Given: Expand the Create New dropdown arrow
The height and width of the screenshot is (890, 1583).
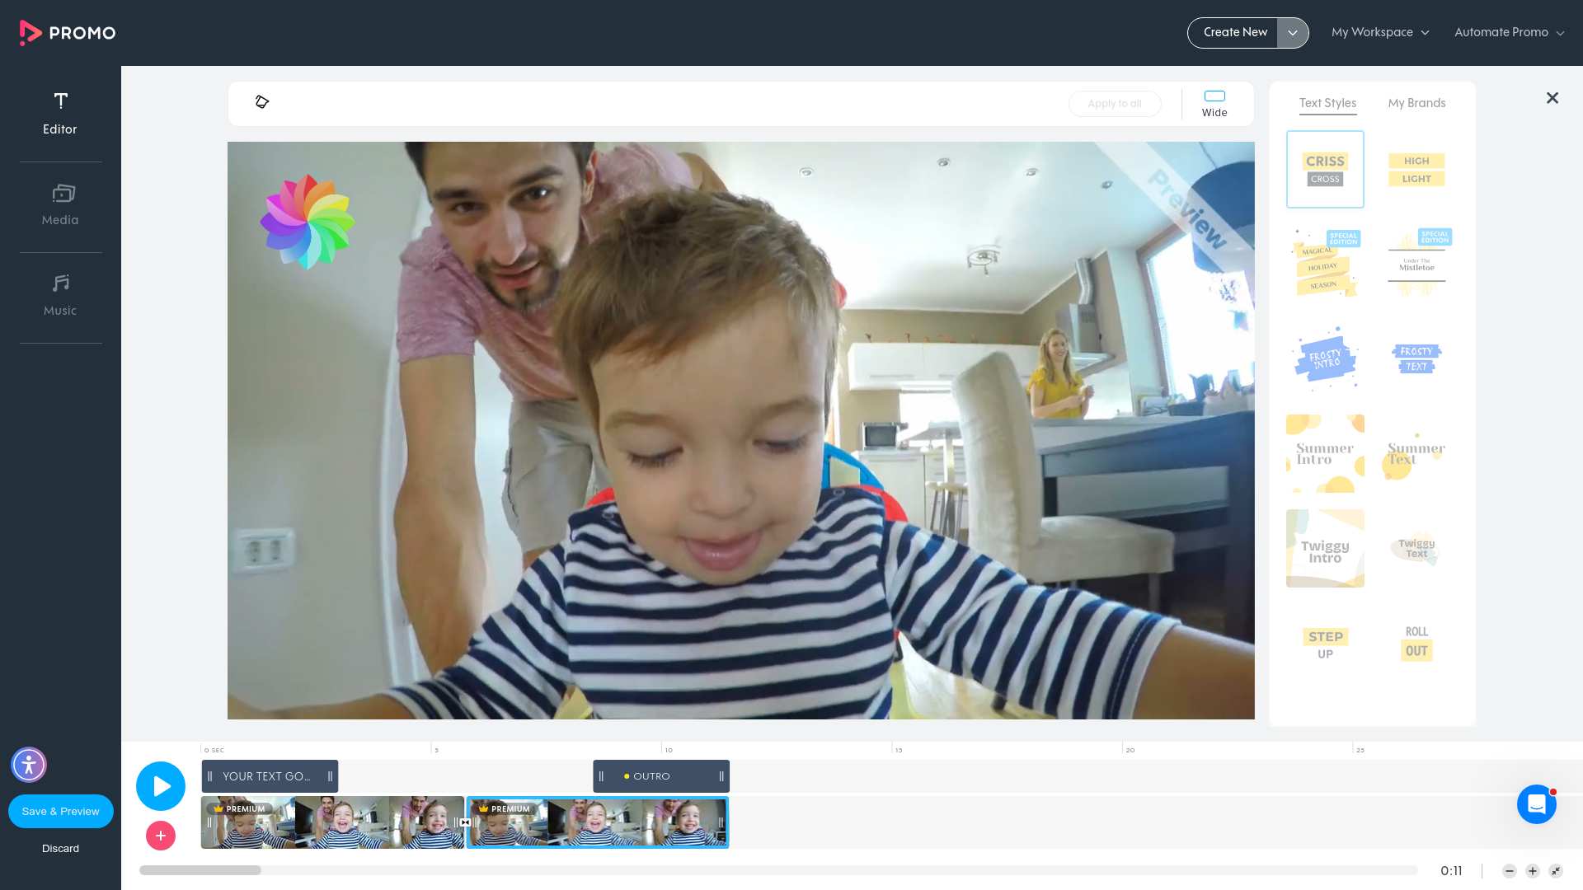Looking at the screenshot, I should 1293,33.
